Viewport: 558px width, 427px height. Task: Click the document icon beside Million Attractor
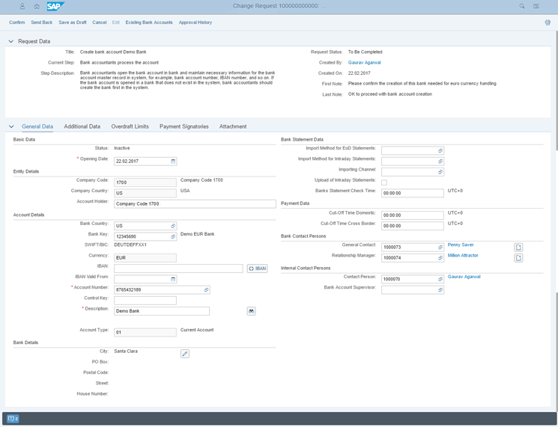[518, 258]
